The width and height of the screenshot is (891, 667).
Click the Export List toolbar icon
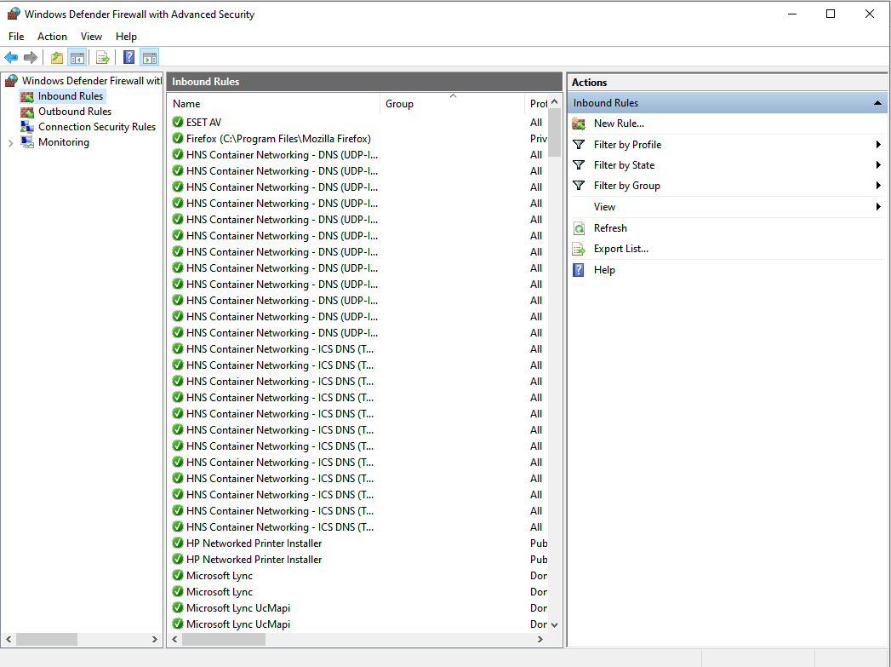[102, 57]
